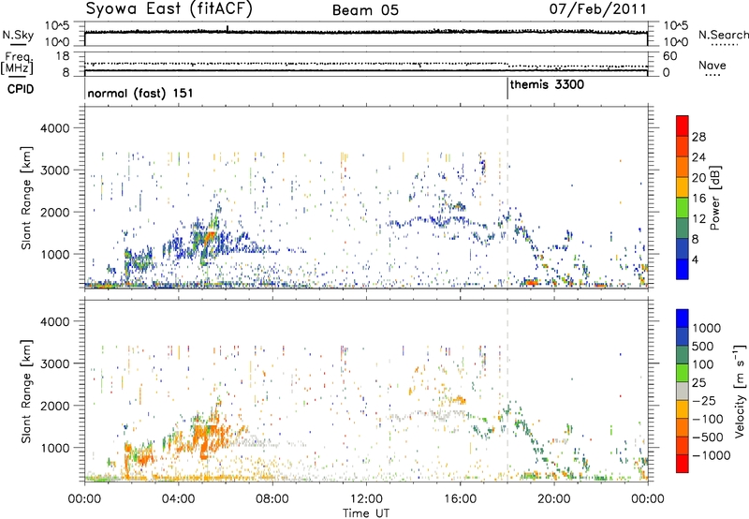This screenshot has width=749, height=519.
Task: Click the '60' tick on the Nave axis
Action: point(669,56)
